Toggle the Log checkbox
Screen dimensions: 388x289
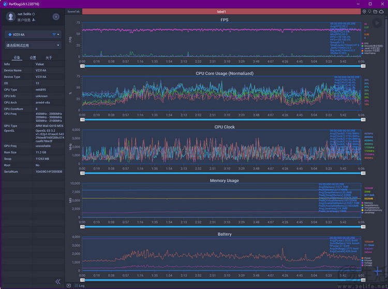(76, 285)
